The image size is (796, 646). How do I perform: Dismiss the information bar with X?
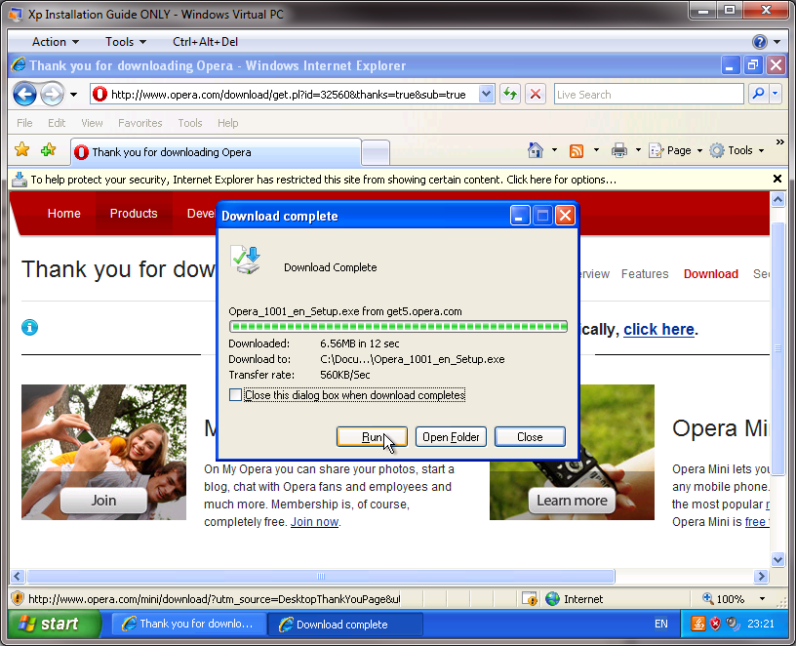point(776,179)
